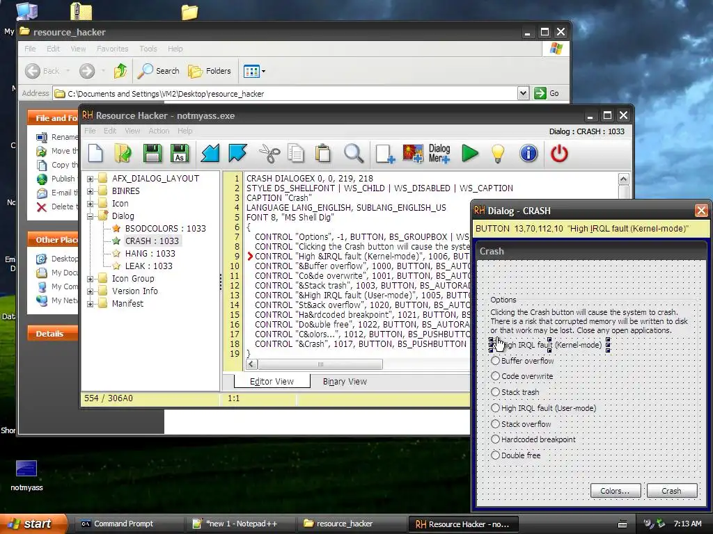
Task: Expand the Manifest tree node
Action: coord(90,305)
